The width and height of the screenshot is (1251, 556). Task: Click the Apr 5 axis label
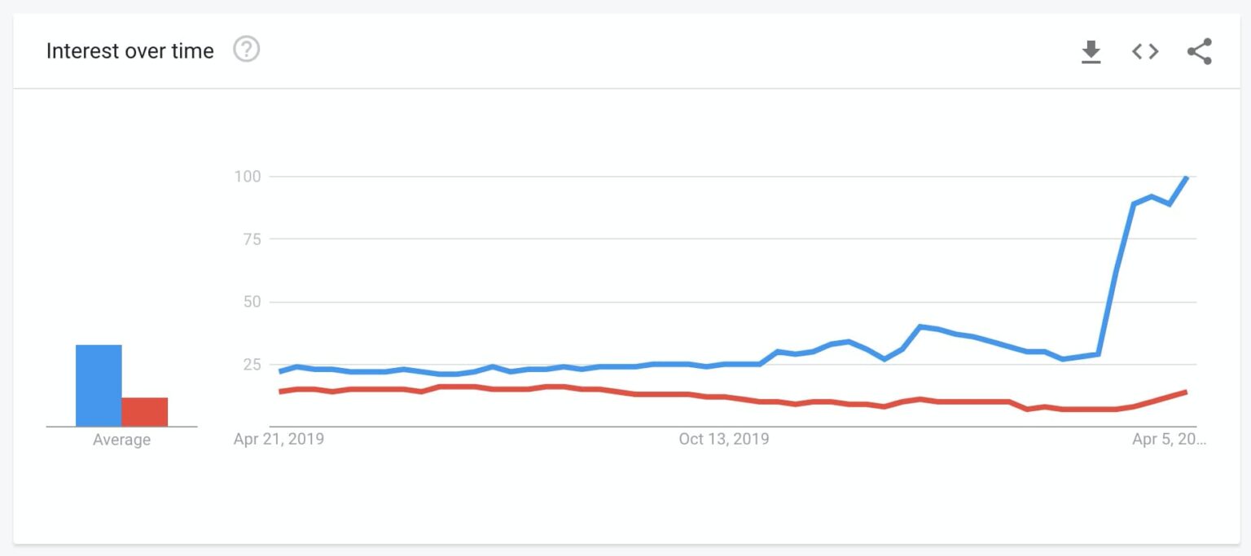1168,439
